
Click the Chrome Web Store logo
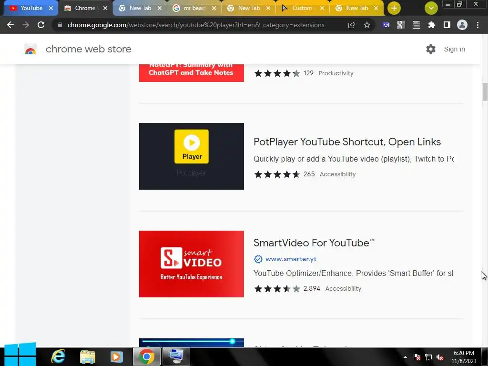[x=30, y=49]
